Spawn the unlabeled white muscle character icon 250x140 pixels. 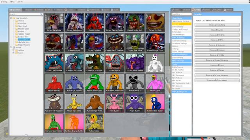pyautogui.click(x=155, y=63)
